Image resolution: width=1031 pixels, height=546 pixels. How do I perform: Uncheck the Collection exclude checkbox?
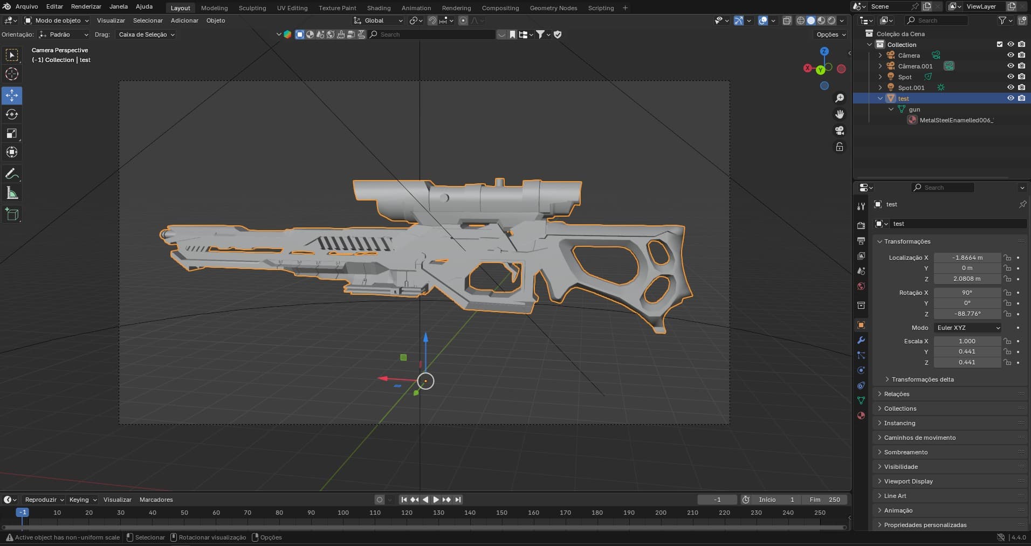point(1000,45)
